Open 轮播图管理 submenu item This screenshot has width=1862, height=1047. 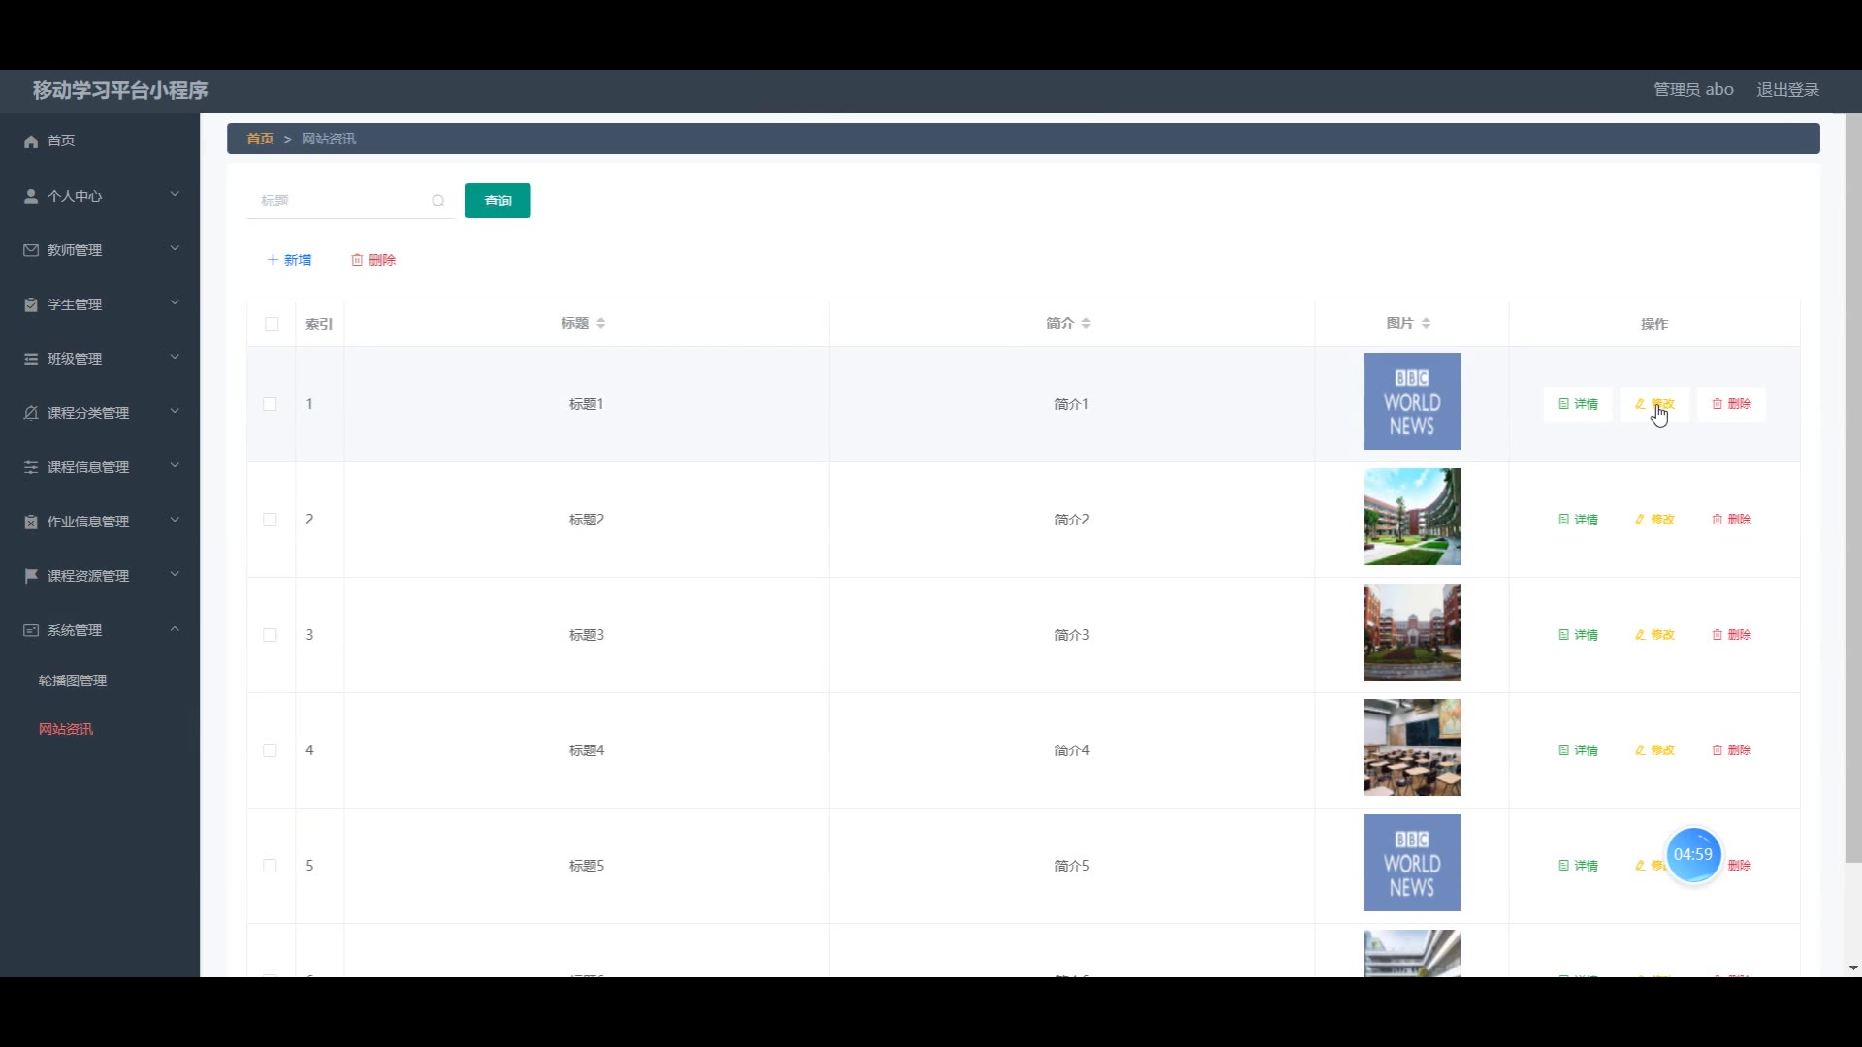click(x=73, y=681)
